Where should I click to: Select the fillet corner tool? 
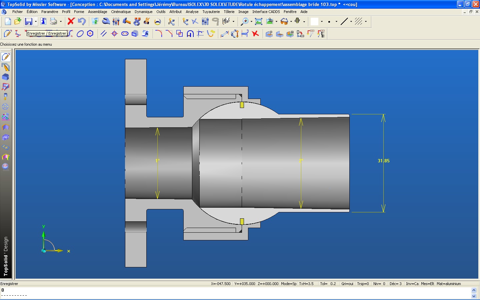(159, 34)
